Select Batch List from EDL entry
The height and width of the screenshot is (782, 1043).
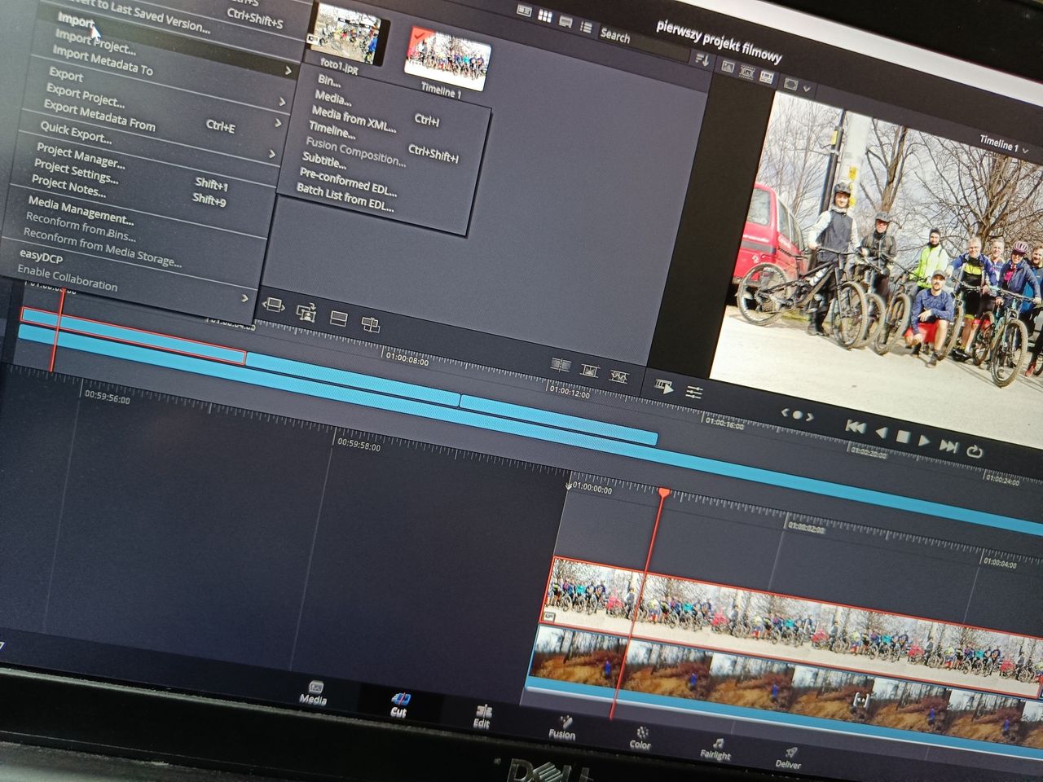pyautogui.click(x=345, y=197)
